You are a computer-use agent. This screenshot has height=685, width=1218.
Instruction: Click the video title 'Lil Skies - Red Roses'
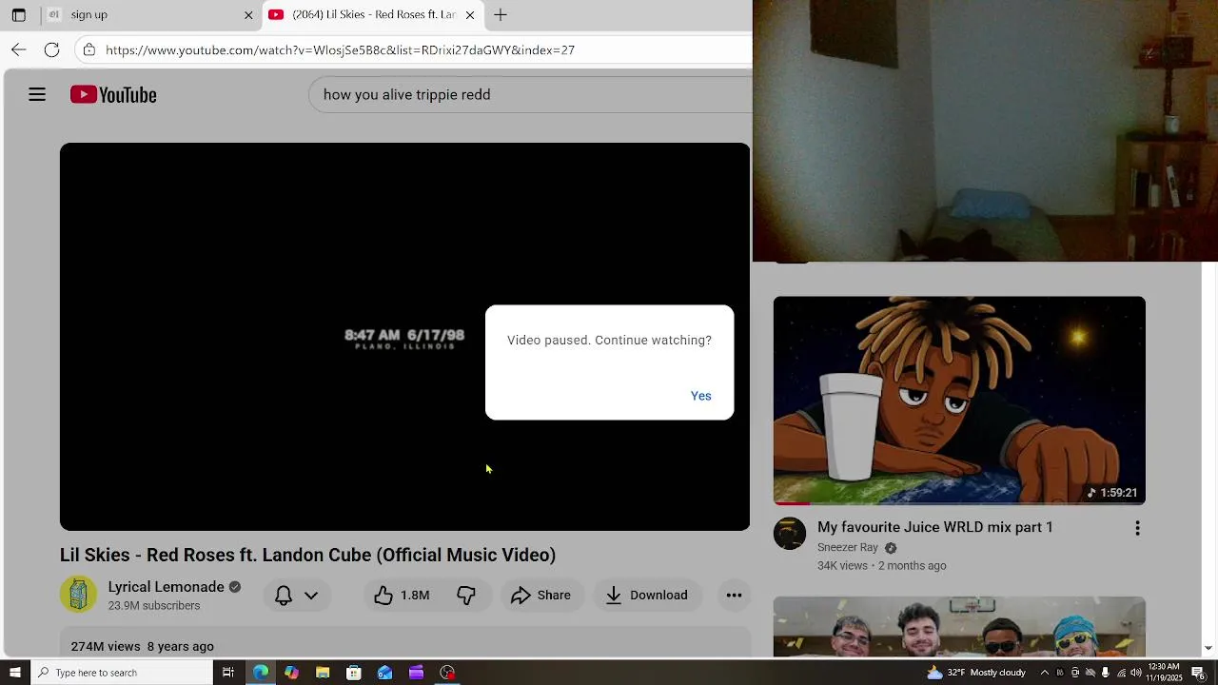[x=307, y=555]
